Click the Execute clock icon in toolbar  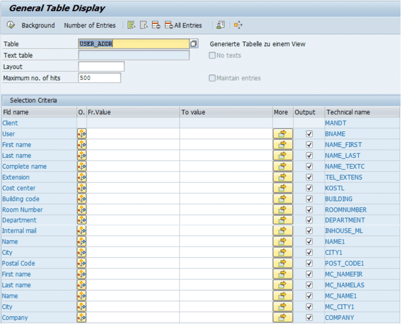click(x=11, y=25)
